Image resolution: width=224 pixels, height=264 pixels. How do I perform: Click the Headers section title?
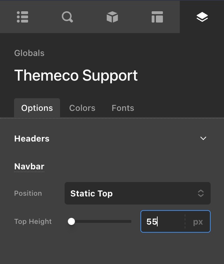tap(32, 139)
